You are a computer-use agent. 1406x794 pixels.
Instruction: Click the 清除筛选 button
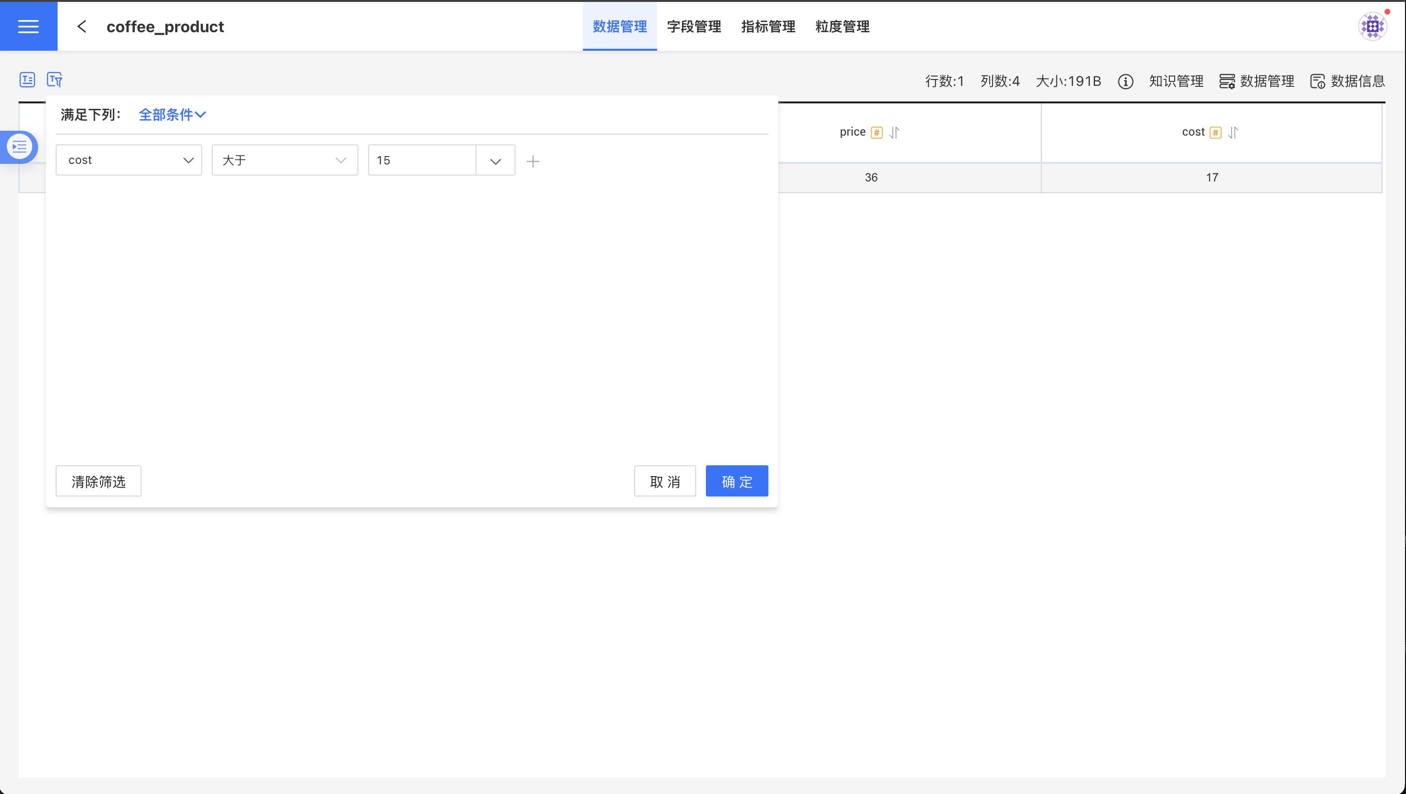pos(98,481)
